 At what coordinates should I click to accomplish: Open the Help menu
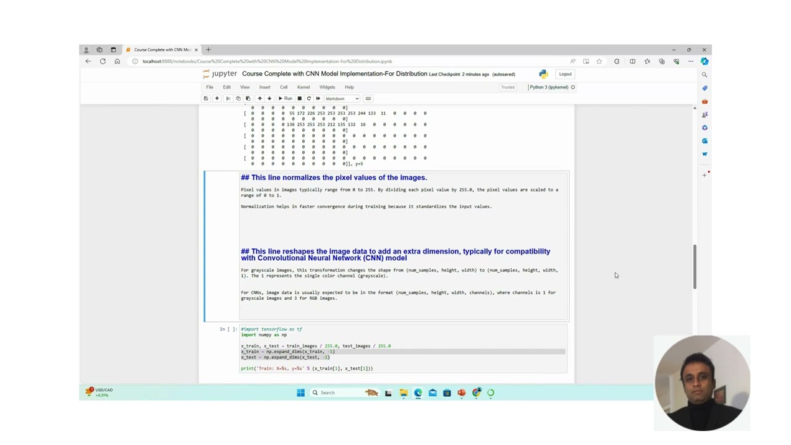coord(349,87)
